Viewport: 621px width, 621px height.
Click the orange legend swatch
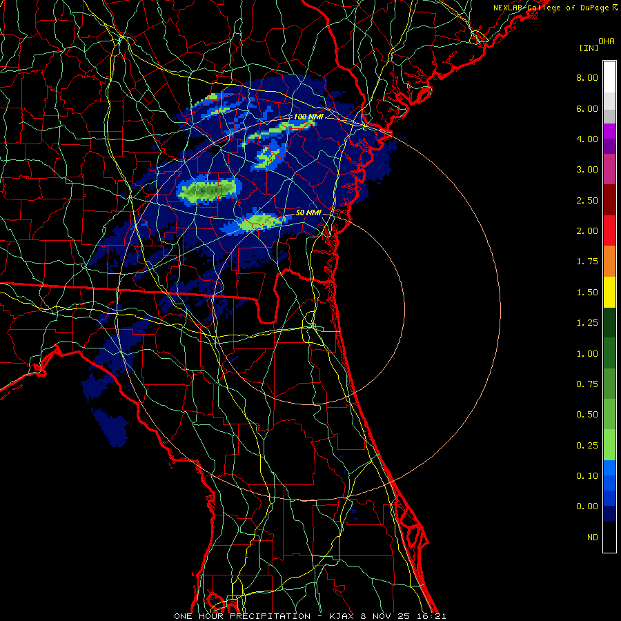click(609, 261)
